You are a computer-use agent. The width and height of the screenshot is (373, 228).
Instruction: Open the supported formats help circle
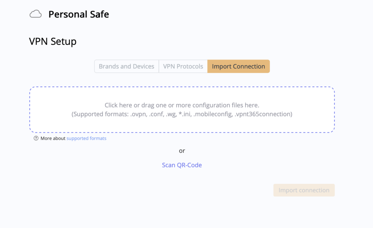pyautogui.click(x=36, y=139)
